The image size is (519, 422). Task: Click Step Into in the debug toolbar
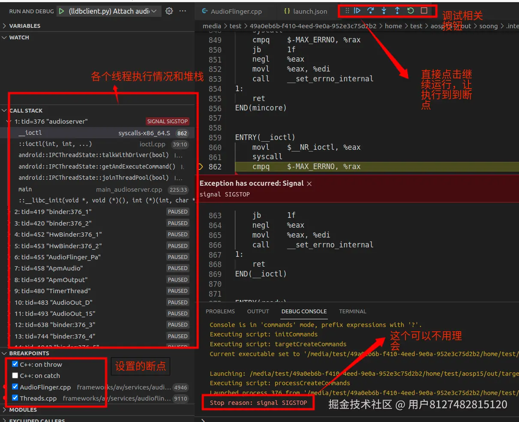click(x=384, y=11)
